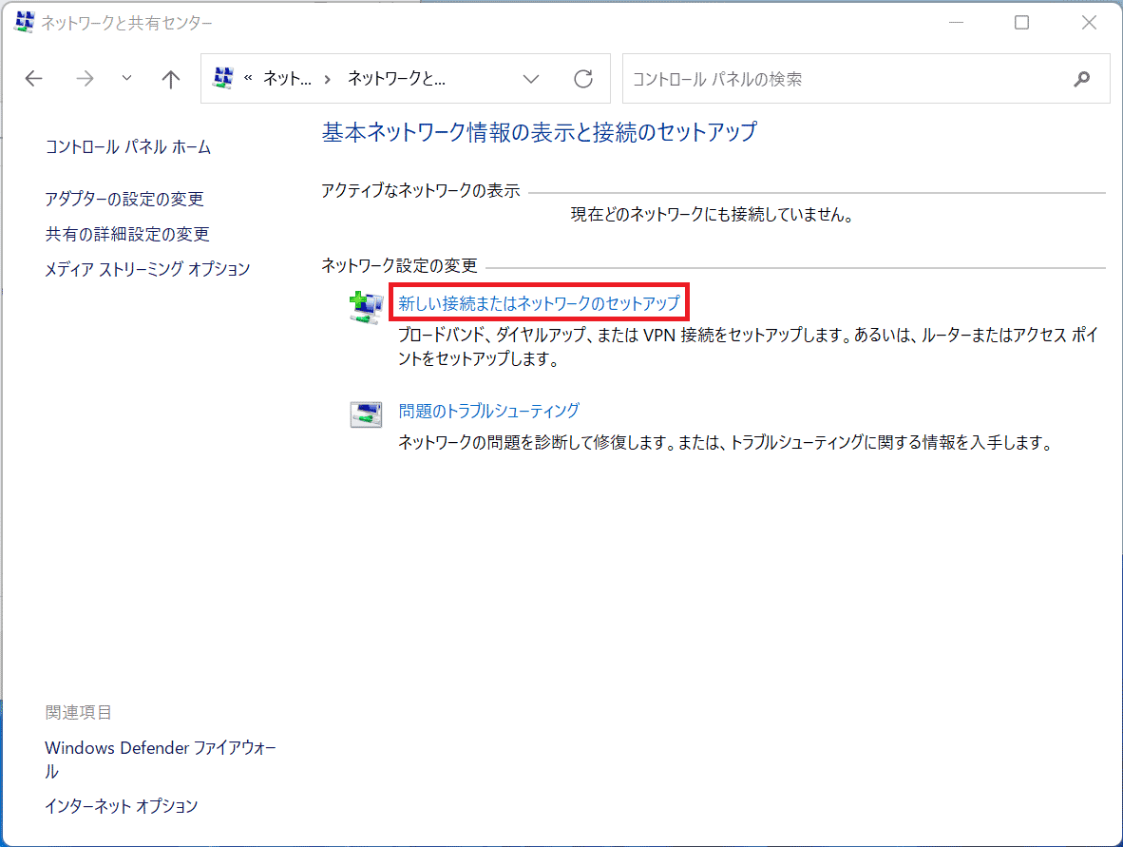Click the Forward arrow navigation button

[x=85, y=79]
